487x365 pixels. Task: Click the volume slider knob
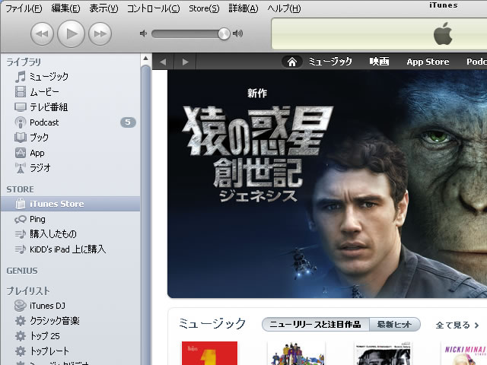click(224, 33)
